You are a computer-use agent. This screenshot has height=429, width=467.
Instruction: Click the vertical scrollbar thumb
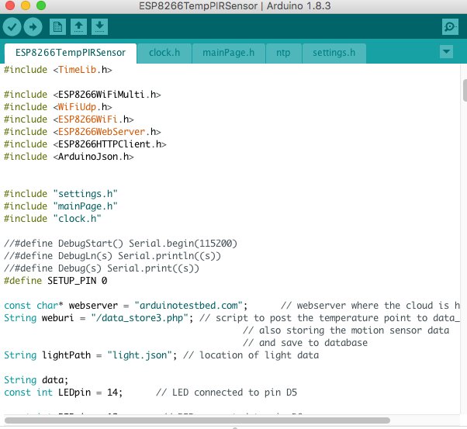tap(465, 90)
